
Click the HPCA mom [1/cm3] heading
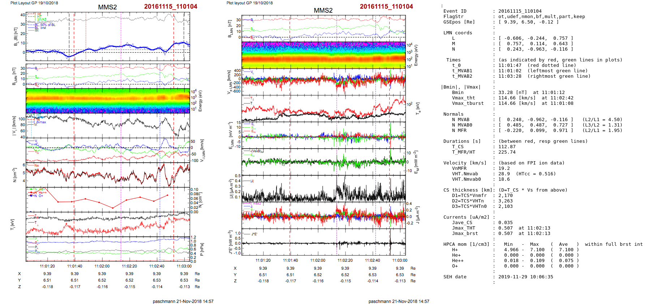(x=466, y=244)
